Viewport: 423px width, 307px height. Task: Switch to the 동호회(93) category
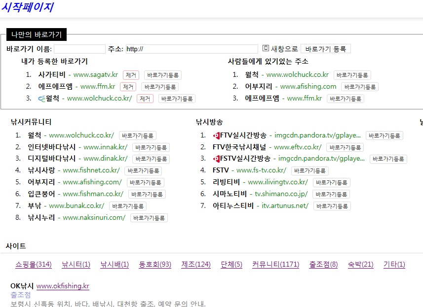(x=155, y=265)
